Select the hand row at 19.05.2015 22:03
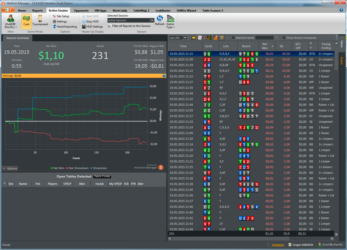 (x=251, y=110)
